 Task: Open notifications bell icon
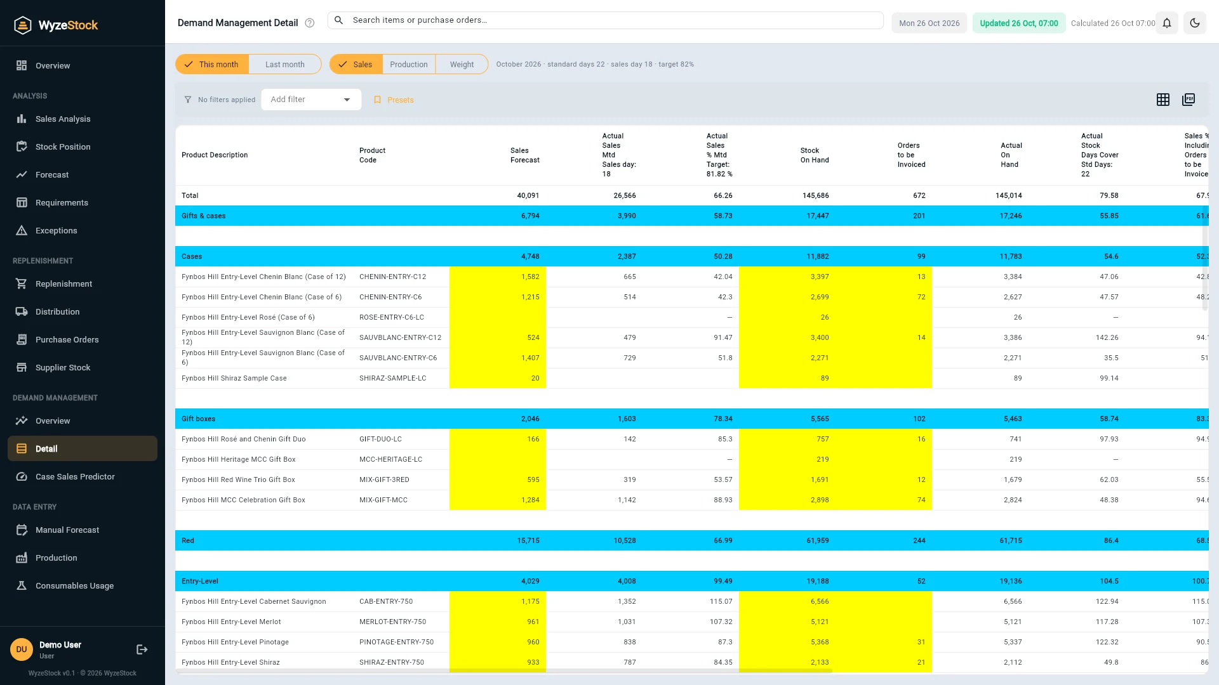1167,23
